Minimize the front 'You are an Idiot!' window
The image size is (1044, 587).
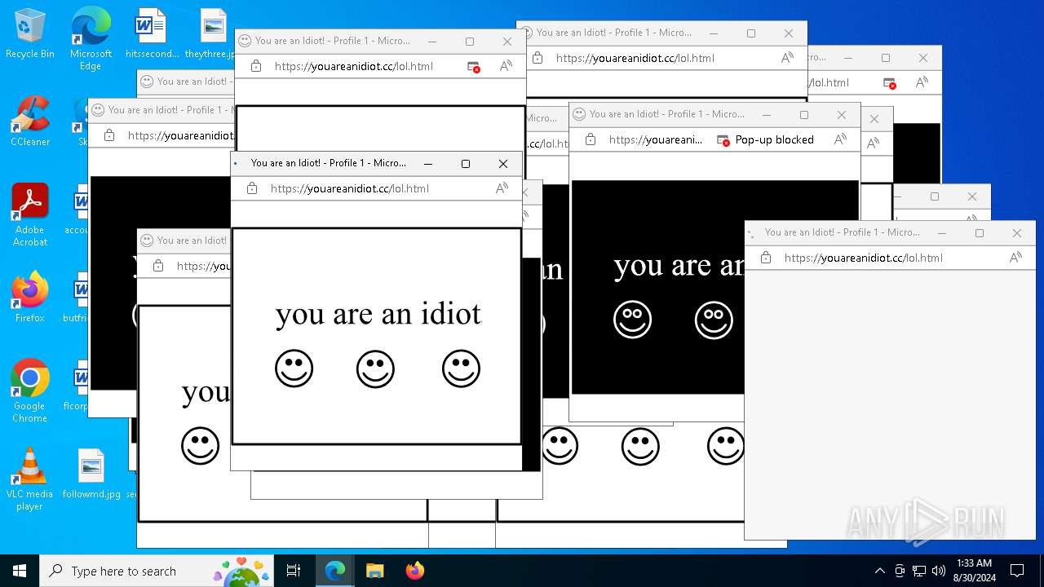click(x=428, y=163)
